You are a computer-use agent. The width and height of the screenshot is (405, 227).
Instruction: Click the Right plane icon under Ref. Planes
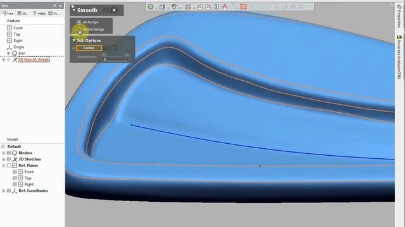tap(20, 184)
